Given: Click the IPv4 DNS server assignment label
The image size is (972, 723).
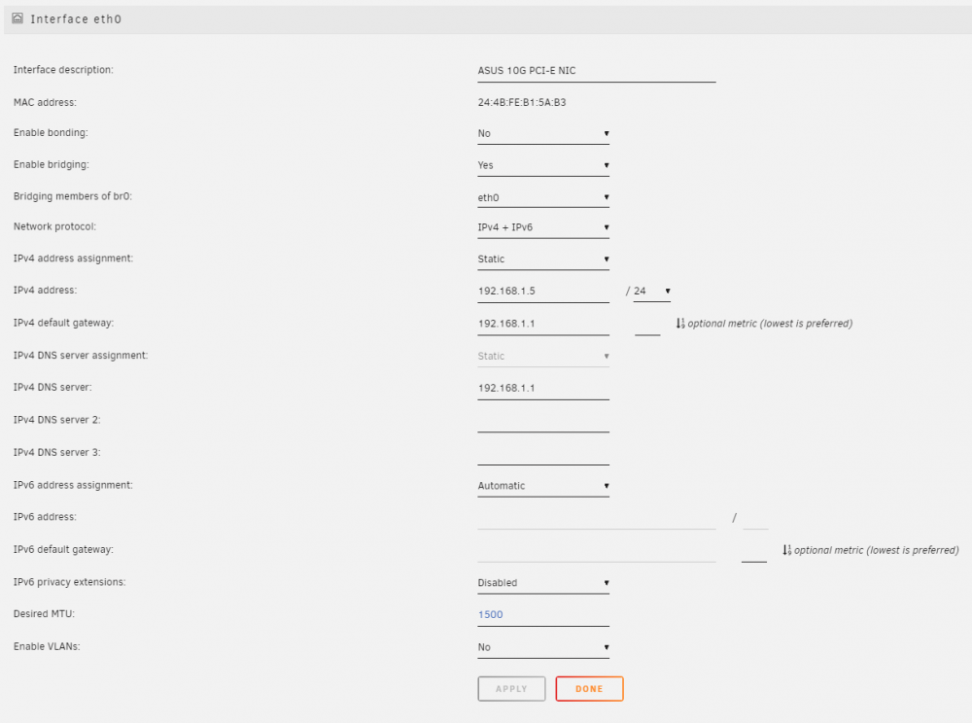Looking at the screenshot, I should (x=81, y=356).
